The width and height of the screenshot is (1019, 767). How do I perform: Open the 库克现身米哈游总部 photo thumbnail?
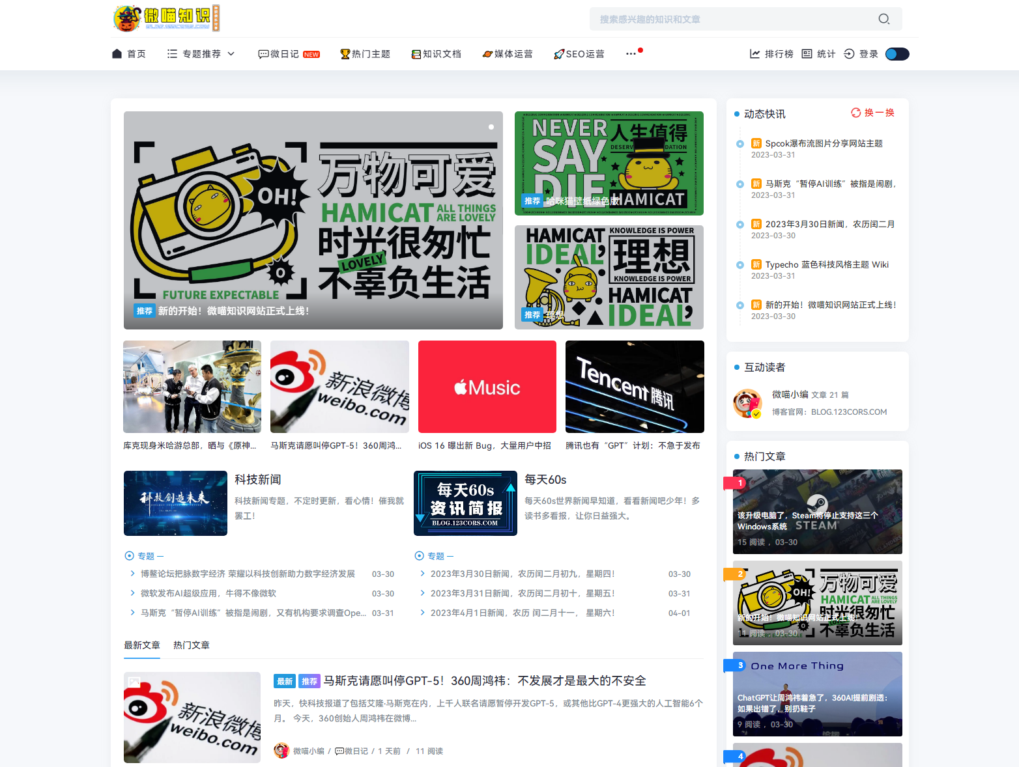192,387
